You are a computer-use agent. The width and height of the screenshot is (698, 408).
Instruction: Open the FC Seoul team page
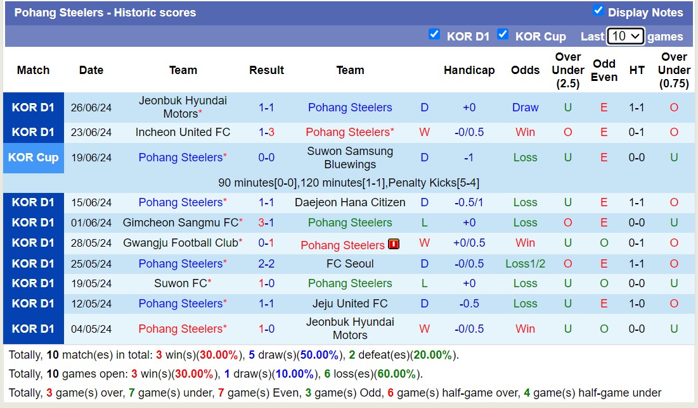pos(350,264)
